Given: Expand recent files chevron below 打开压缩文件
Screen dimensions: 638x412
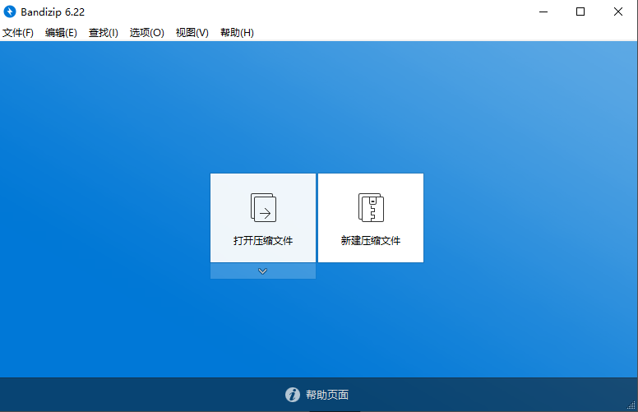Looking at the screenshot, I should (263, 271).
